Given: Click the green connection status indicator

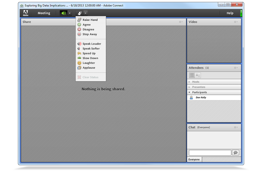Looking at the screenshot, I should (241, 13).
